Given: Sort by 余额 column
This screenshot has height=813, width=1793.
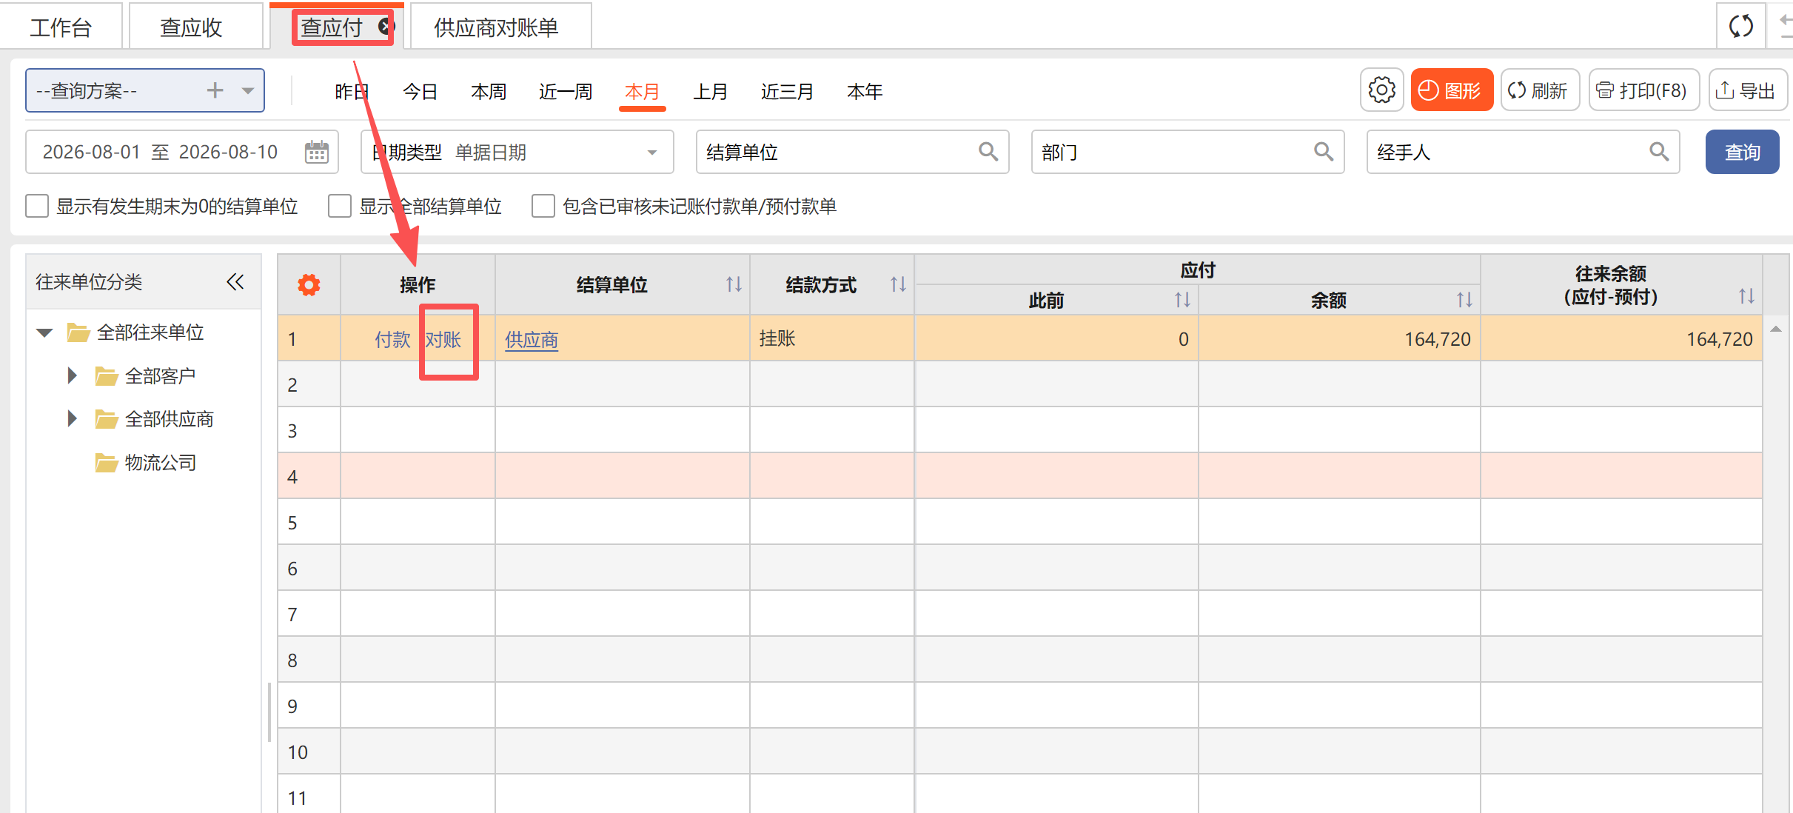Looking at the screenshot, I should click(1464, 300).
